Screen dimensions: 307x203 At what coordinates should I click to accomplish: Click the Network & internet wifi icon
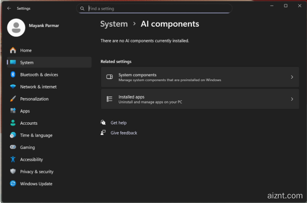click(13, 87)
